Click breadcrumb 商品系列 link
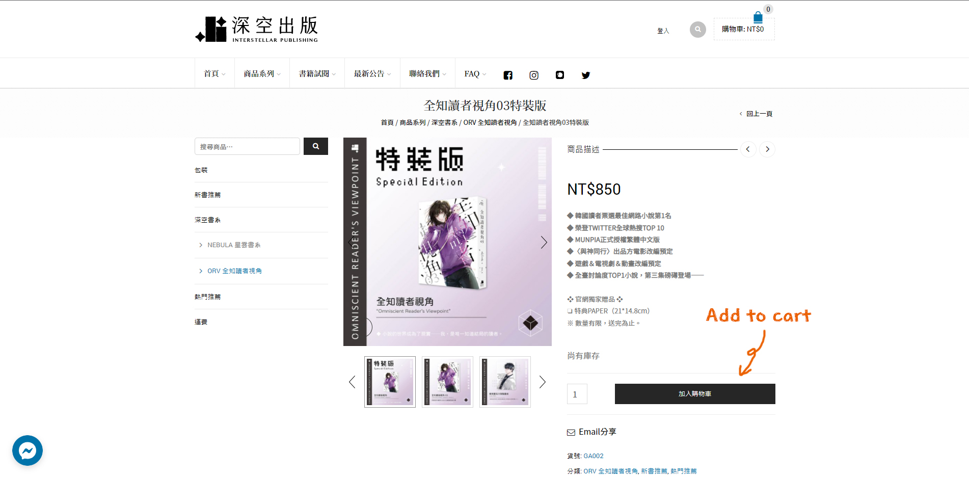 coord(413,122)
